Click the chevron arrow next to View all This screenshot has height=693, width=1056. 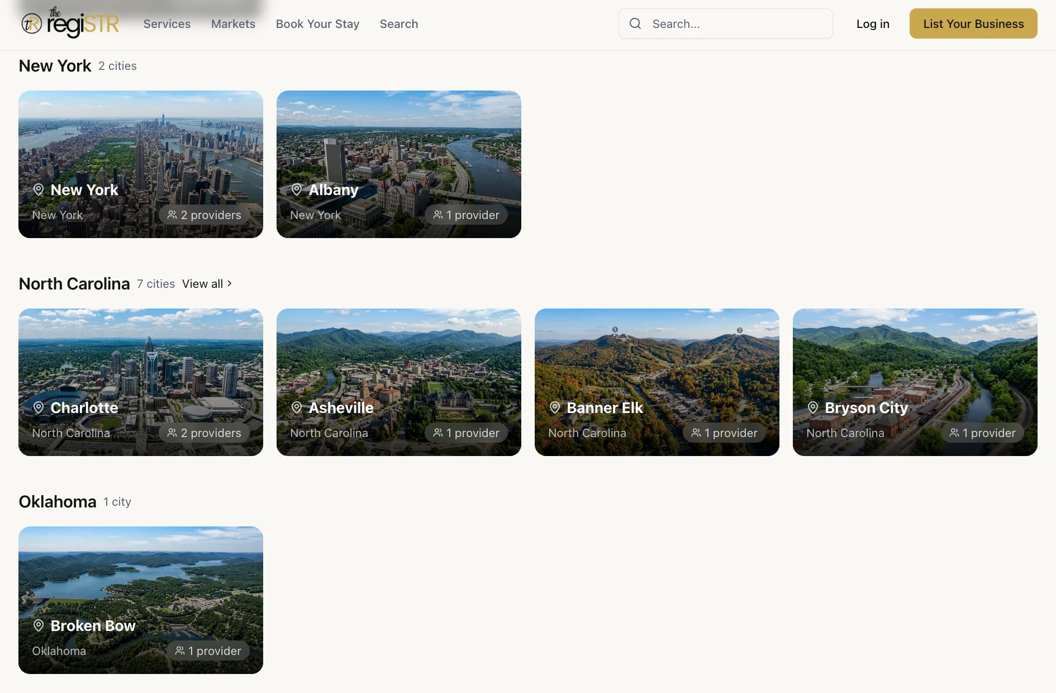(230, 283)
